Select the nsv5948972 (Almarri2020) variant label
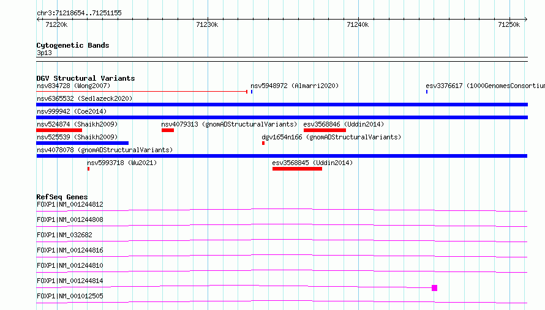Viewport: 545px width, 310px height. 295,86
